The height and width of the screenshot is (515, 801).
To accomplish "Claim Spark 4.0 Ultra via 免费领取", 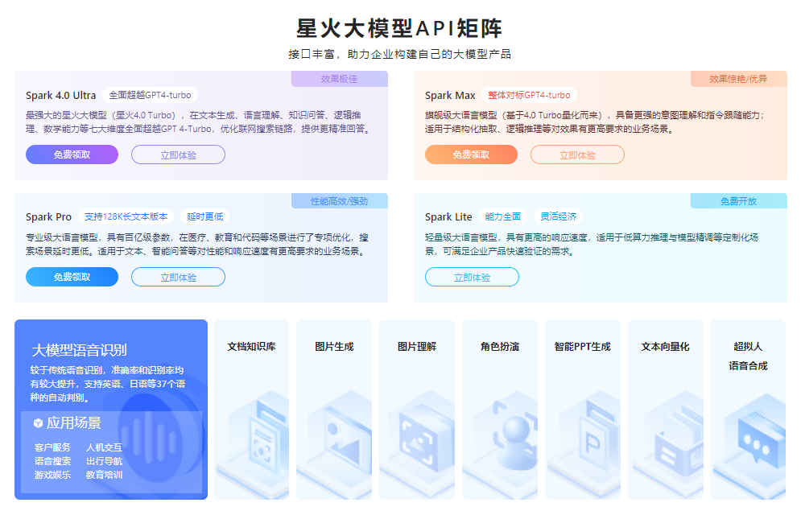I will [72, 154].
